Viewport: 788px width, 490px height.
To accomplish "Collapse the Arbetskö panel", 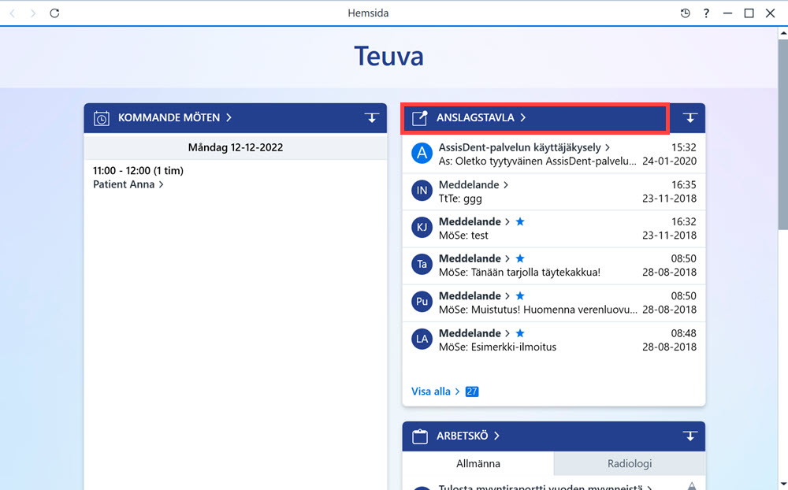I will pyautogui.click(x=690, y=436).
